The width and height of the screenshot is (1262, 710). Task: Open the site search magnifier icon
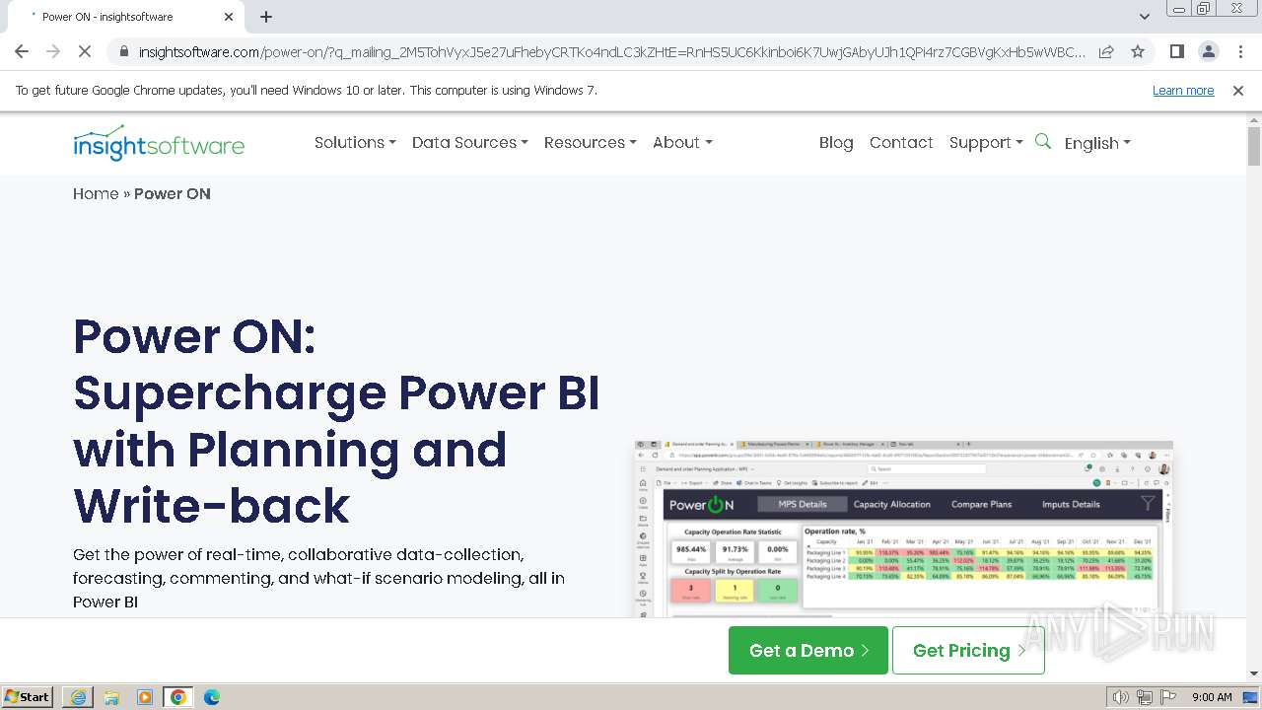point(1043,142)
